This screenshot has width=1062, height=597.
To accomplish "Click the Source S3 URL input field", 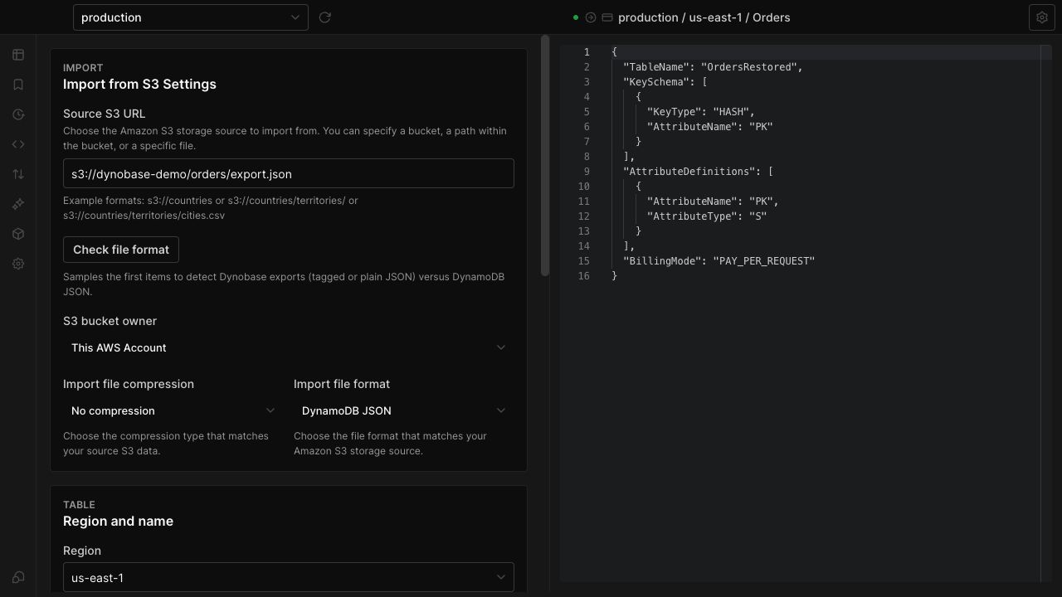I will coord(289,173).
